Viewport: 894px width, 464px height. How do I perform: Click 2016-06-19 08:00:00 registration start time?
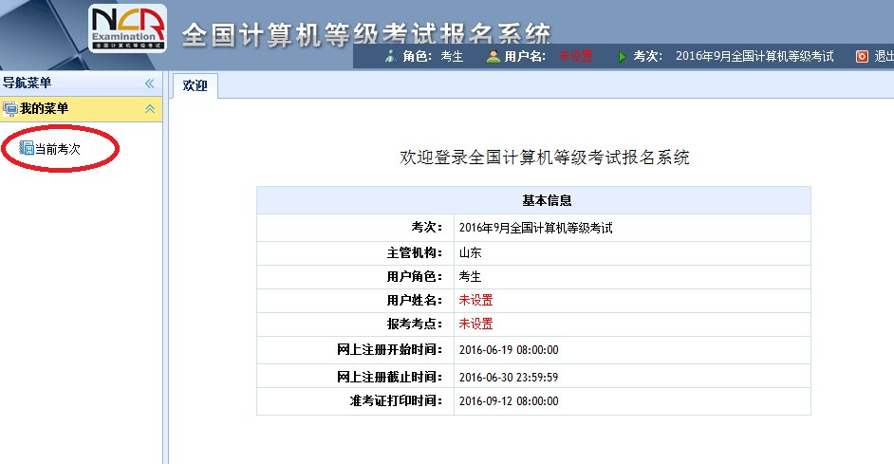click(x=509, y=350)
